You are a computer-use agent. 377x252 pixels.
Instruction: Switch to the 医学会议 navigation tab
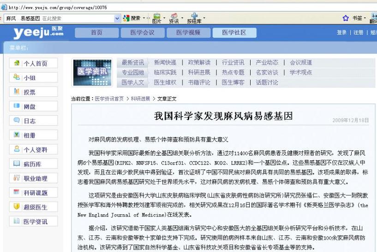(x=142, y=33)
